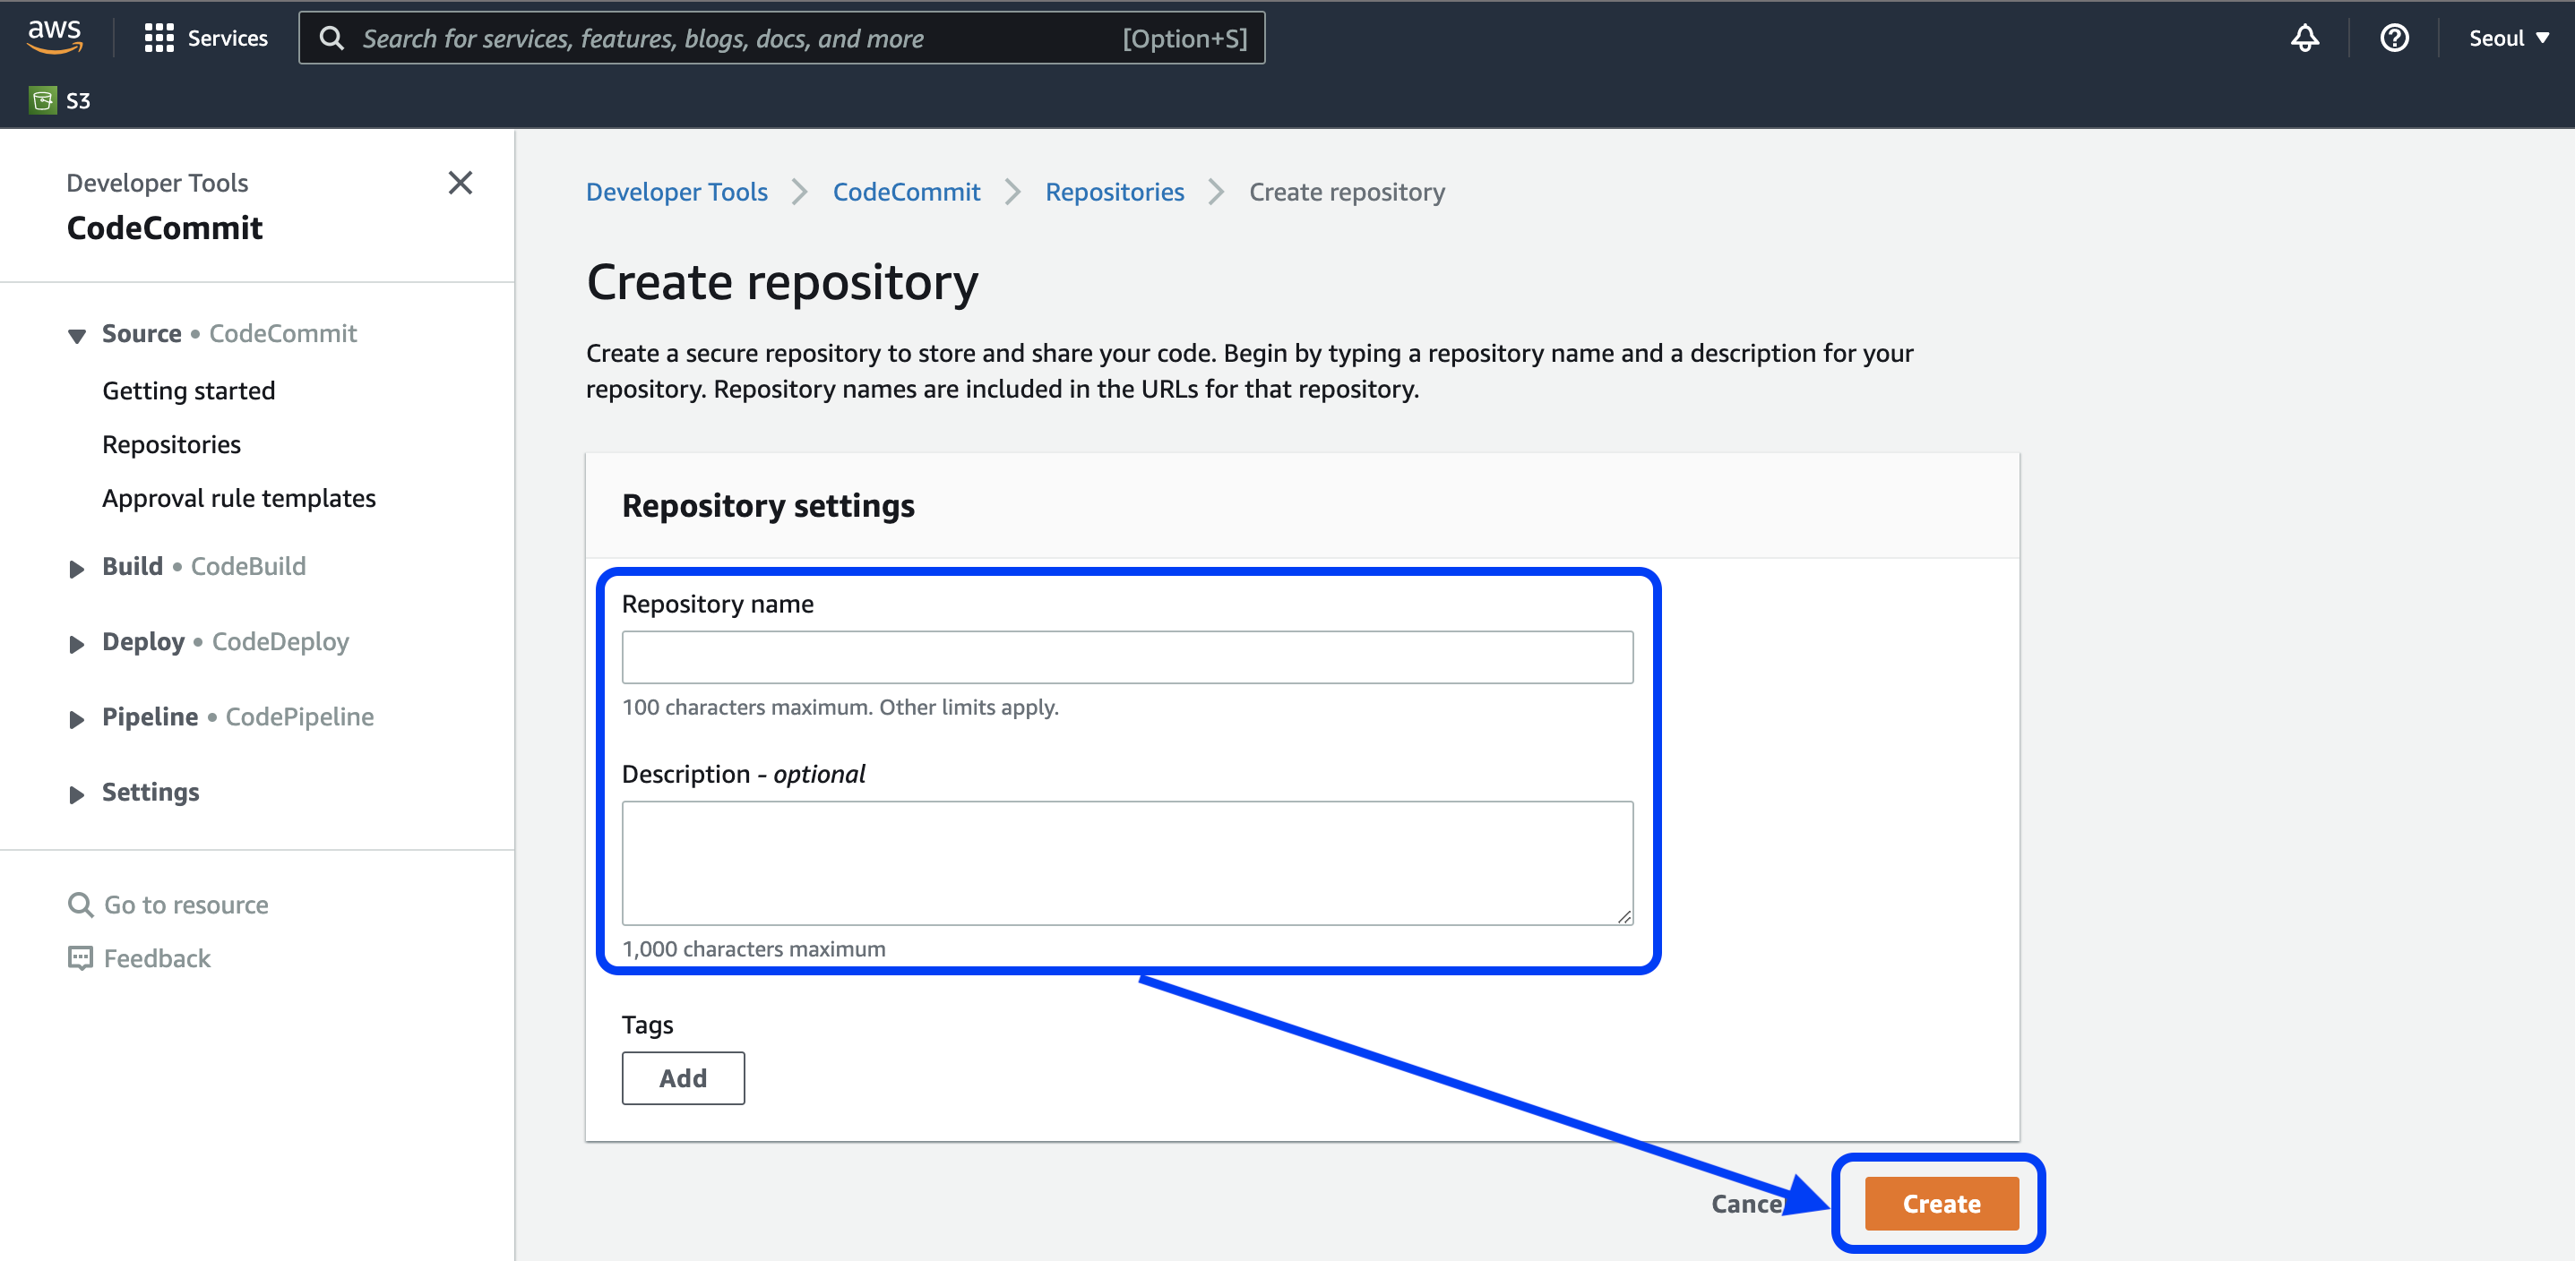The image size is (2575, 1261).
Task: Expand the Settings section
Action: (x=77, y=793)
